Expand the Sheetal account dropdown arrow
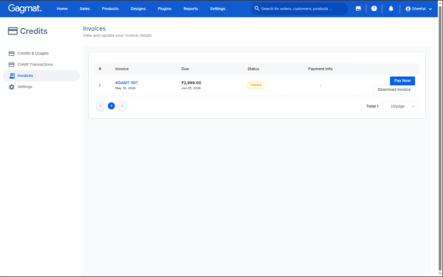 [x=430, y=9]
